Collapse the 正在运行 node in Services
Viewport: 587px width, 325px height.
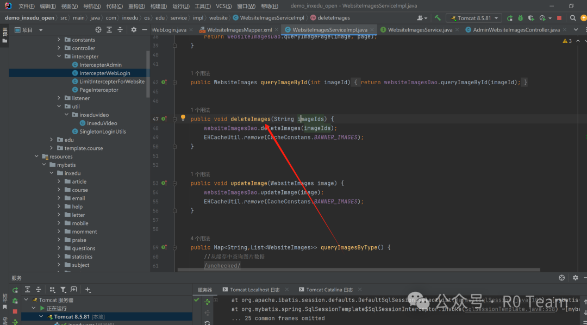tap(34, 308)
